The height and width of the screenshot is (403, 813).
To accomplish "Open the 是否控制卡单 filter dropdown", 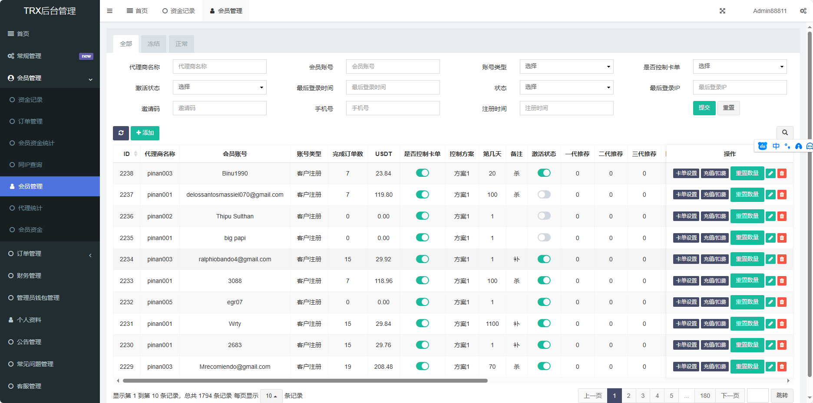I will [740, 66].
